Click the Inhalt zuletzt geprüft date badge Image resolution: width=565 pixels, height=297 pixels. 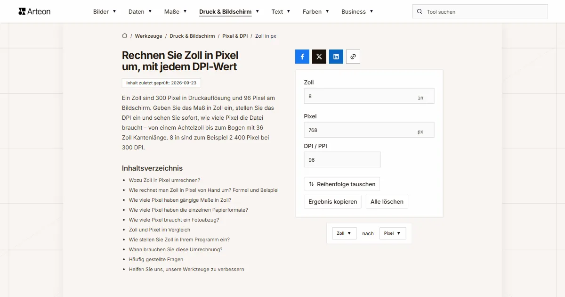(x=161, y=82)
